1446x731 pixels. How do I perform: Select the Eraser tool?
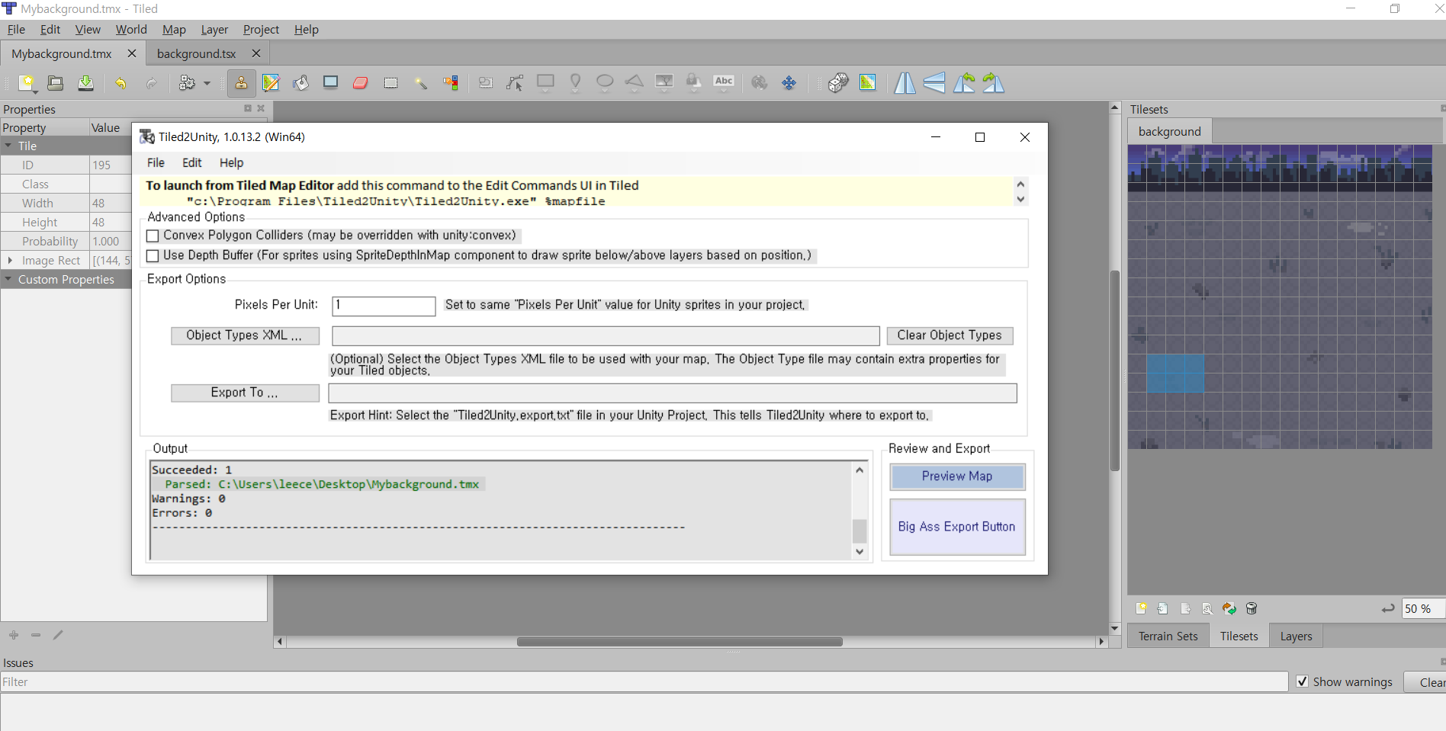tap(361, 83)
